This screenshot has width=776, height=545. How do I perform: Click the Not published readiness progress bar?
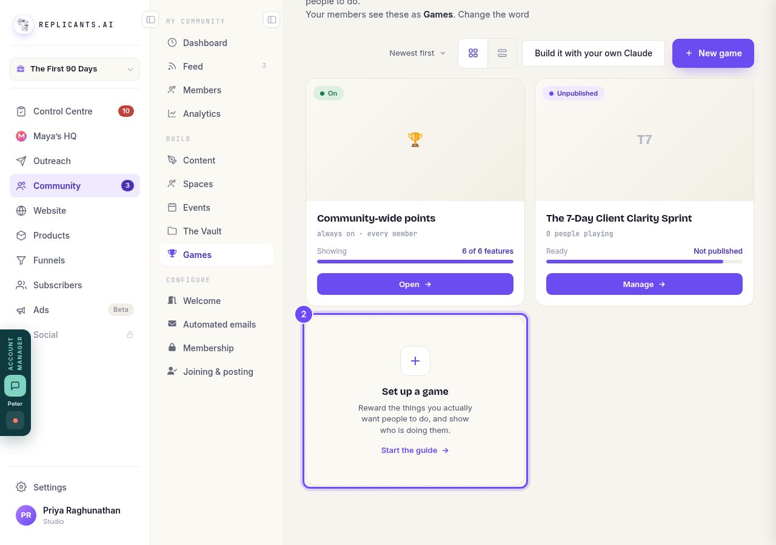click(644, 262)
